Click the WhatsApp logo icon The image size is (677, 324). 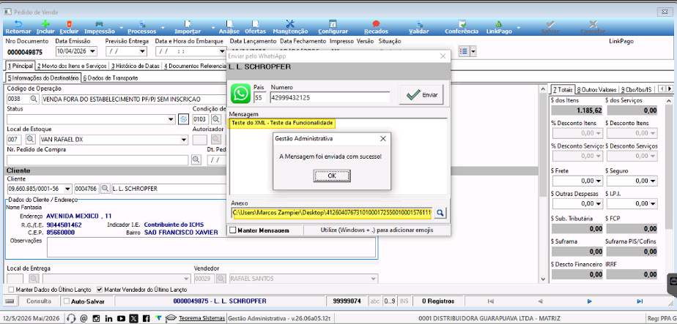pos(240,94)
